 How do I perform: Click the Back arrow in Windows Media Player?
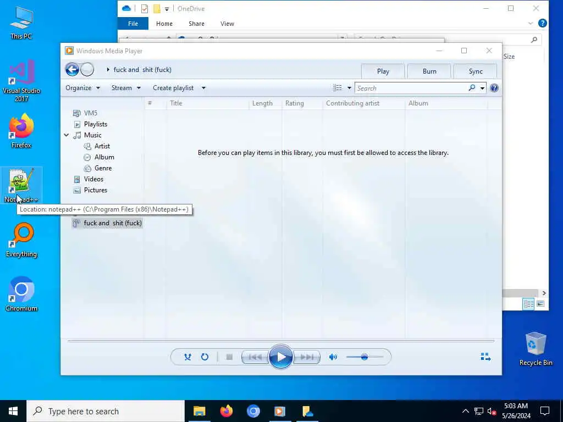(x=72, y=70)
